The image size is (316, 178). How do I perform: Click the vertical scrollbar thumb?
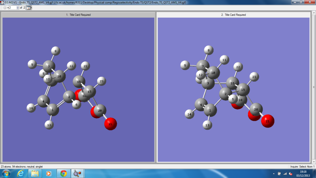(314, 87)
